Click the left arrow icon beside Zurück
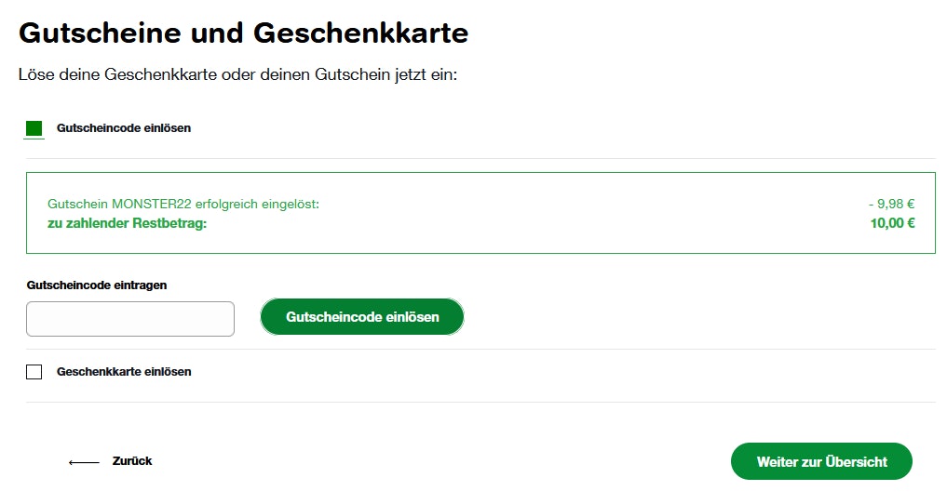The image size is (947, 504). tap(84, 462)
